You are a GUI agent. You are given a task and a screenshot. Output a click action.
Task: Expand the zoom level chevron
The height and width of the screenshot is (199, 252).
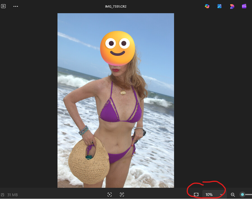point(221,195)
